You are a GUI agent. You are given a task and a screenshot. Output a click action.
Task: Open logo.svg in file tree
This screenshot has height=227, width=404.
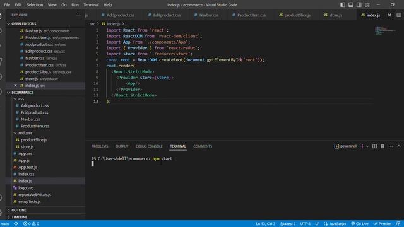point(26,188)
